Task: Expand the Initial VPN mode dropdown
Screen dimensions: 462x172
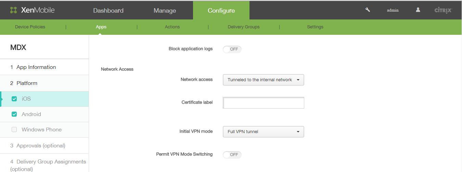Action: click(x=263, y=132)
